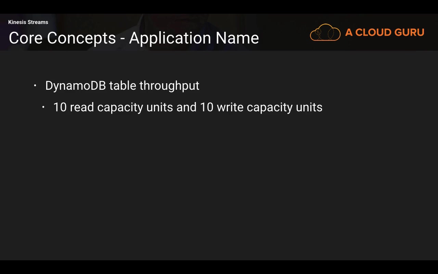The image size is (438, 274).
Task: Click the bullet dot before DynamoDB
Action: pyautogui.click(x=35, y=86)
